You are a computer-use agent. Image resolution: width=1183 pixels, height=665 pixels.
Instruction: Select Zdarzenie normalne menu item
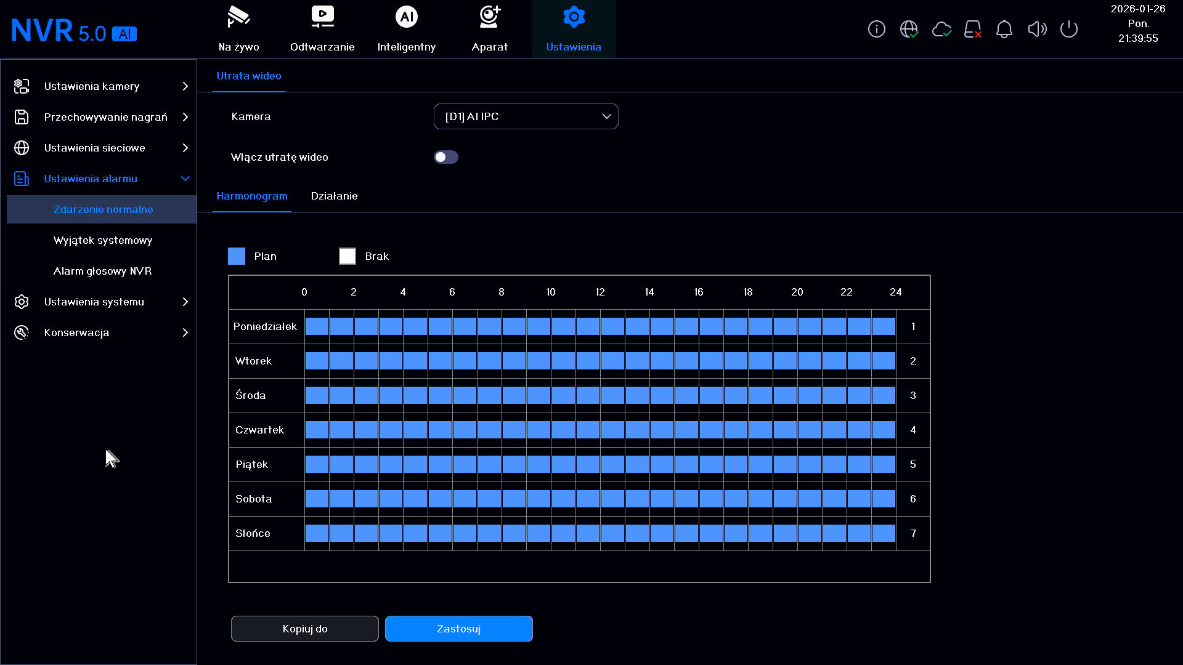(102, 209)
